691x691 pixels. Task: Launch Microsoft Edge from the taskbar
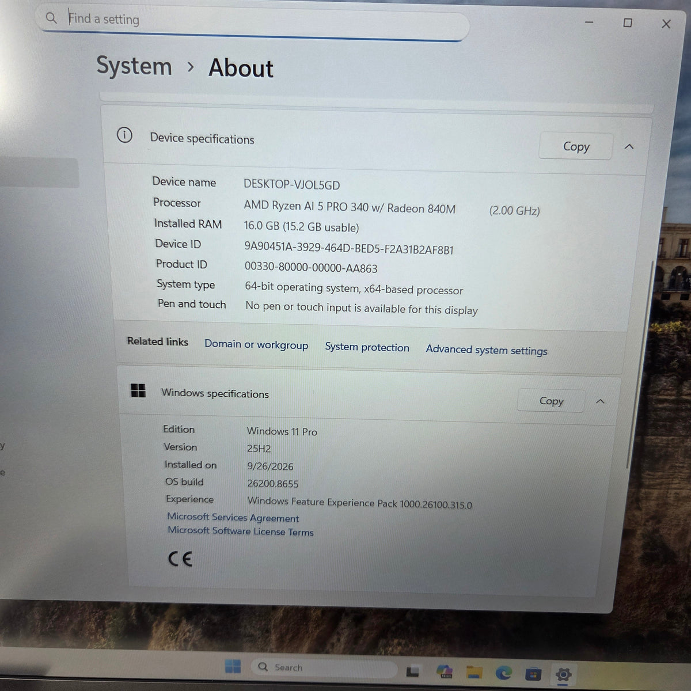point(504,673)
